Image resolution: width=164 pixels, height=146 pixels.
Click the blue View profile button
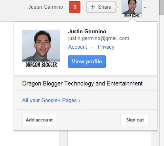(87, 61)
